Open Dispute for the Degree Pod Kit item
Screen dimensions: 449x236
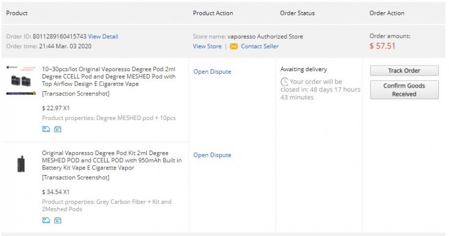(x=212, y=155)
